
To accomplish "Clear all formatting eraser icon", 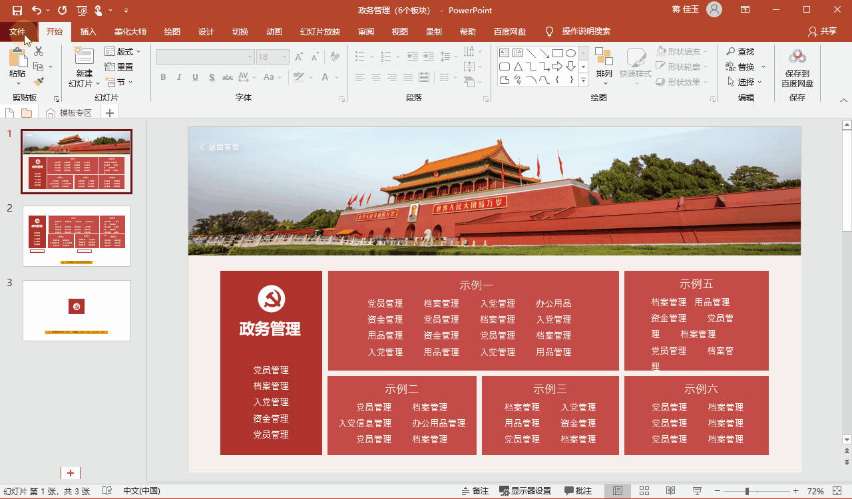I will (x=335, y=57).
